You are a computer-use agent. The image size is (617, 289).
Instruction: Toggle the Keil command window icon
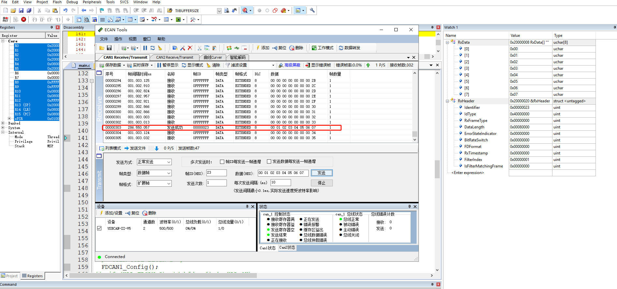79,20
